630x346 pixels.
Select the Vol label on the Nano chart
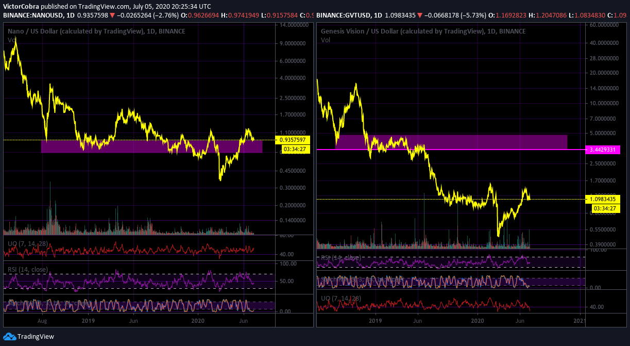[x=11, y=40]
